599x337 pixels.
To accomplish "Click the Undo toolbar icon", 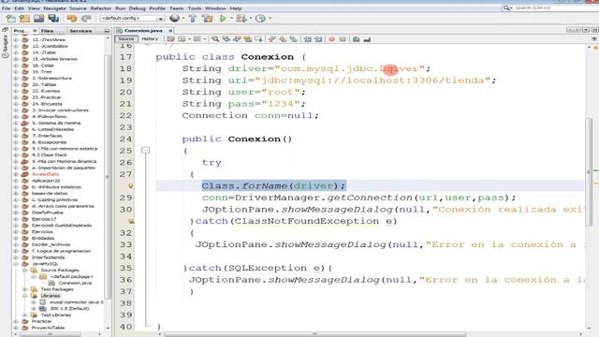I will tap(72, 19).
